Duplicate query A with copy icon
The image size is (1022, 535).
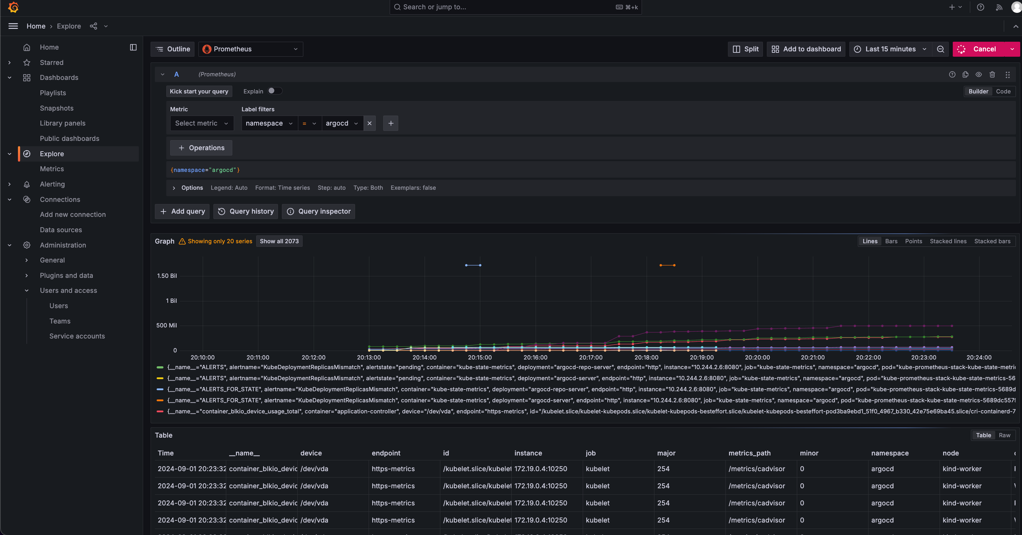pos(965,75)
